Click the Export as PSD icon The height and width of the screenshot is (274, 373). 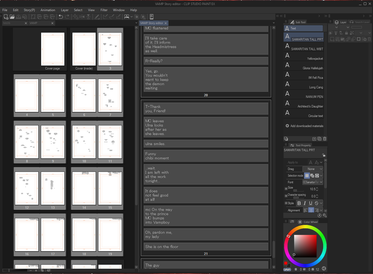(x=53, y=17)
